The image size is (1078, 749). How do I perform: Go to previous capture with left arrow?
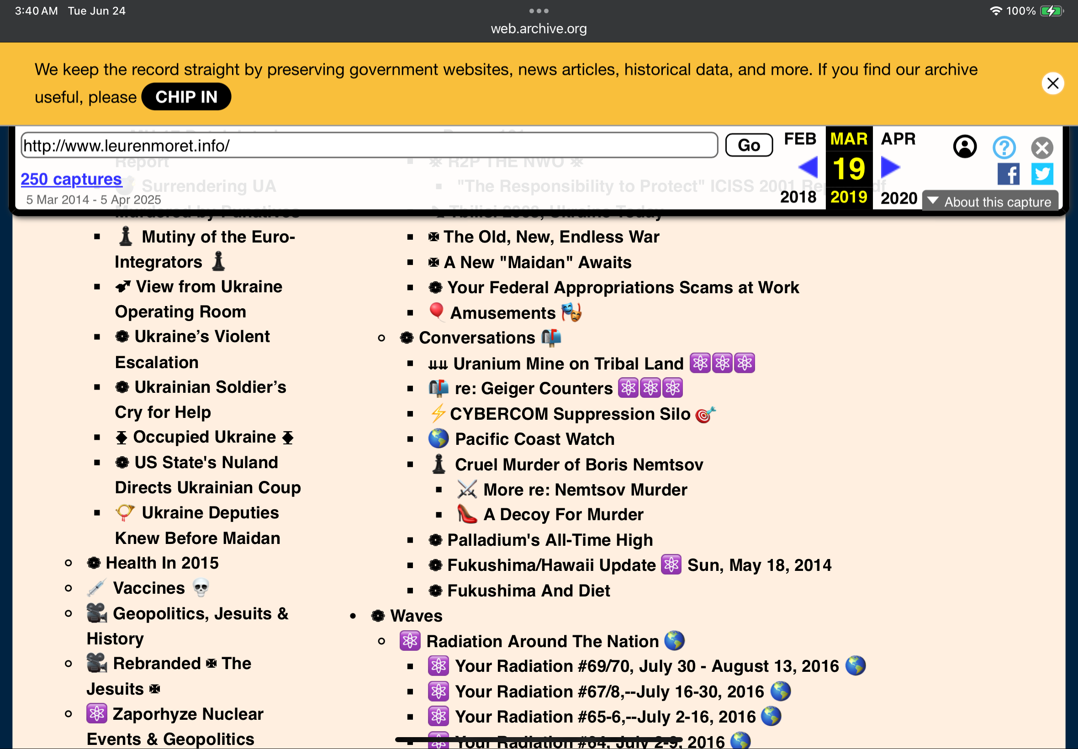(x=808, y=167)
